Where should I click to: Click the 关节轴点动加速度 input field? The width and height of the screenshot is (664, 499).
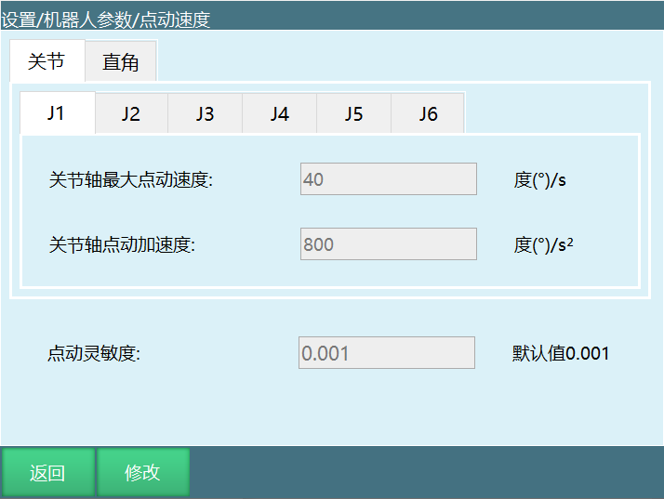(388, 244)
